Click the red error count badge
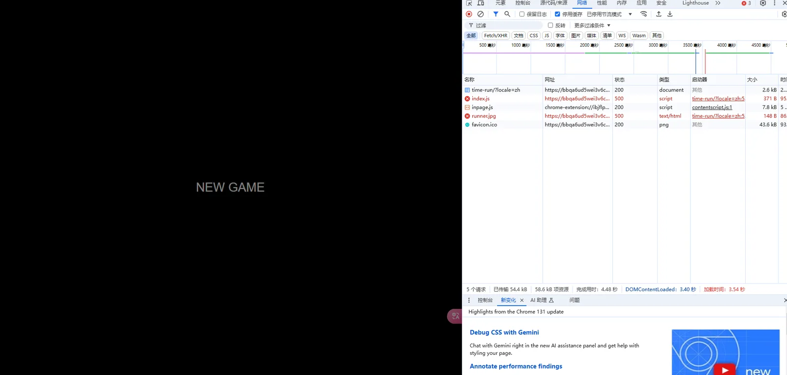This screenshot has height=375, width=787. click(746, 3)
